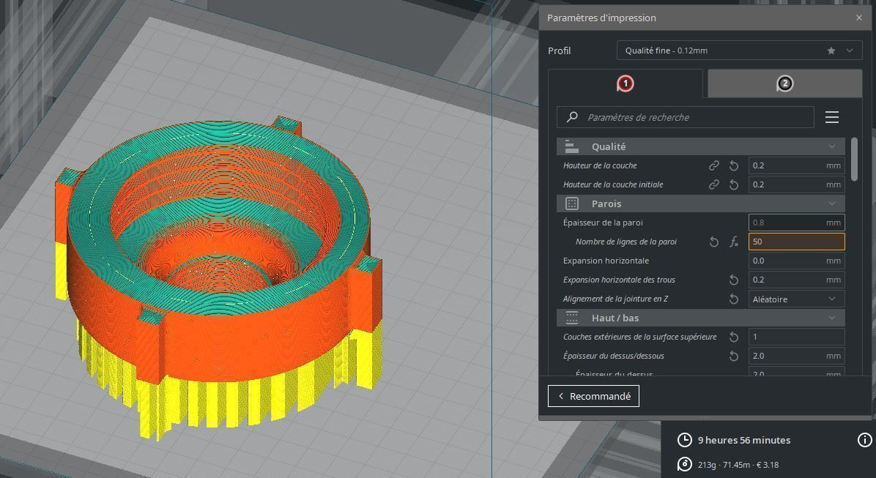876x478 pixels.
Task: Open the settings visibility hamburger menu
Action: click(x=832, y=117)
